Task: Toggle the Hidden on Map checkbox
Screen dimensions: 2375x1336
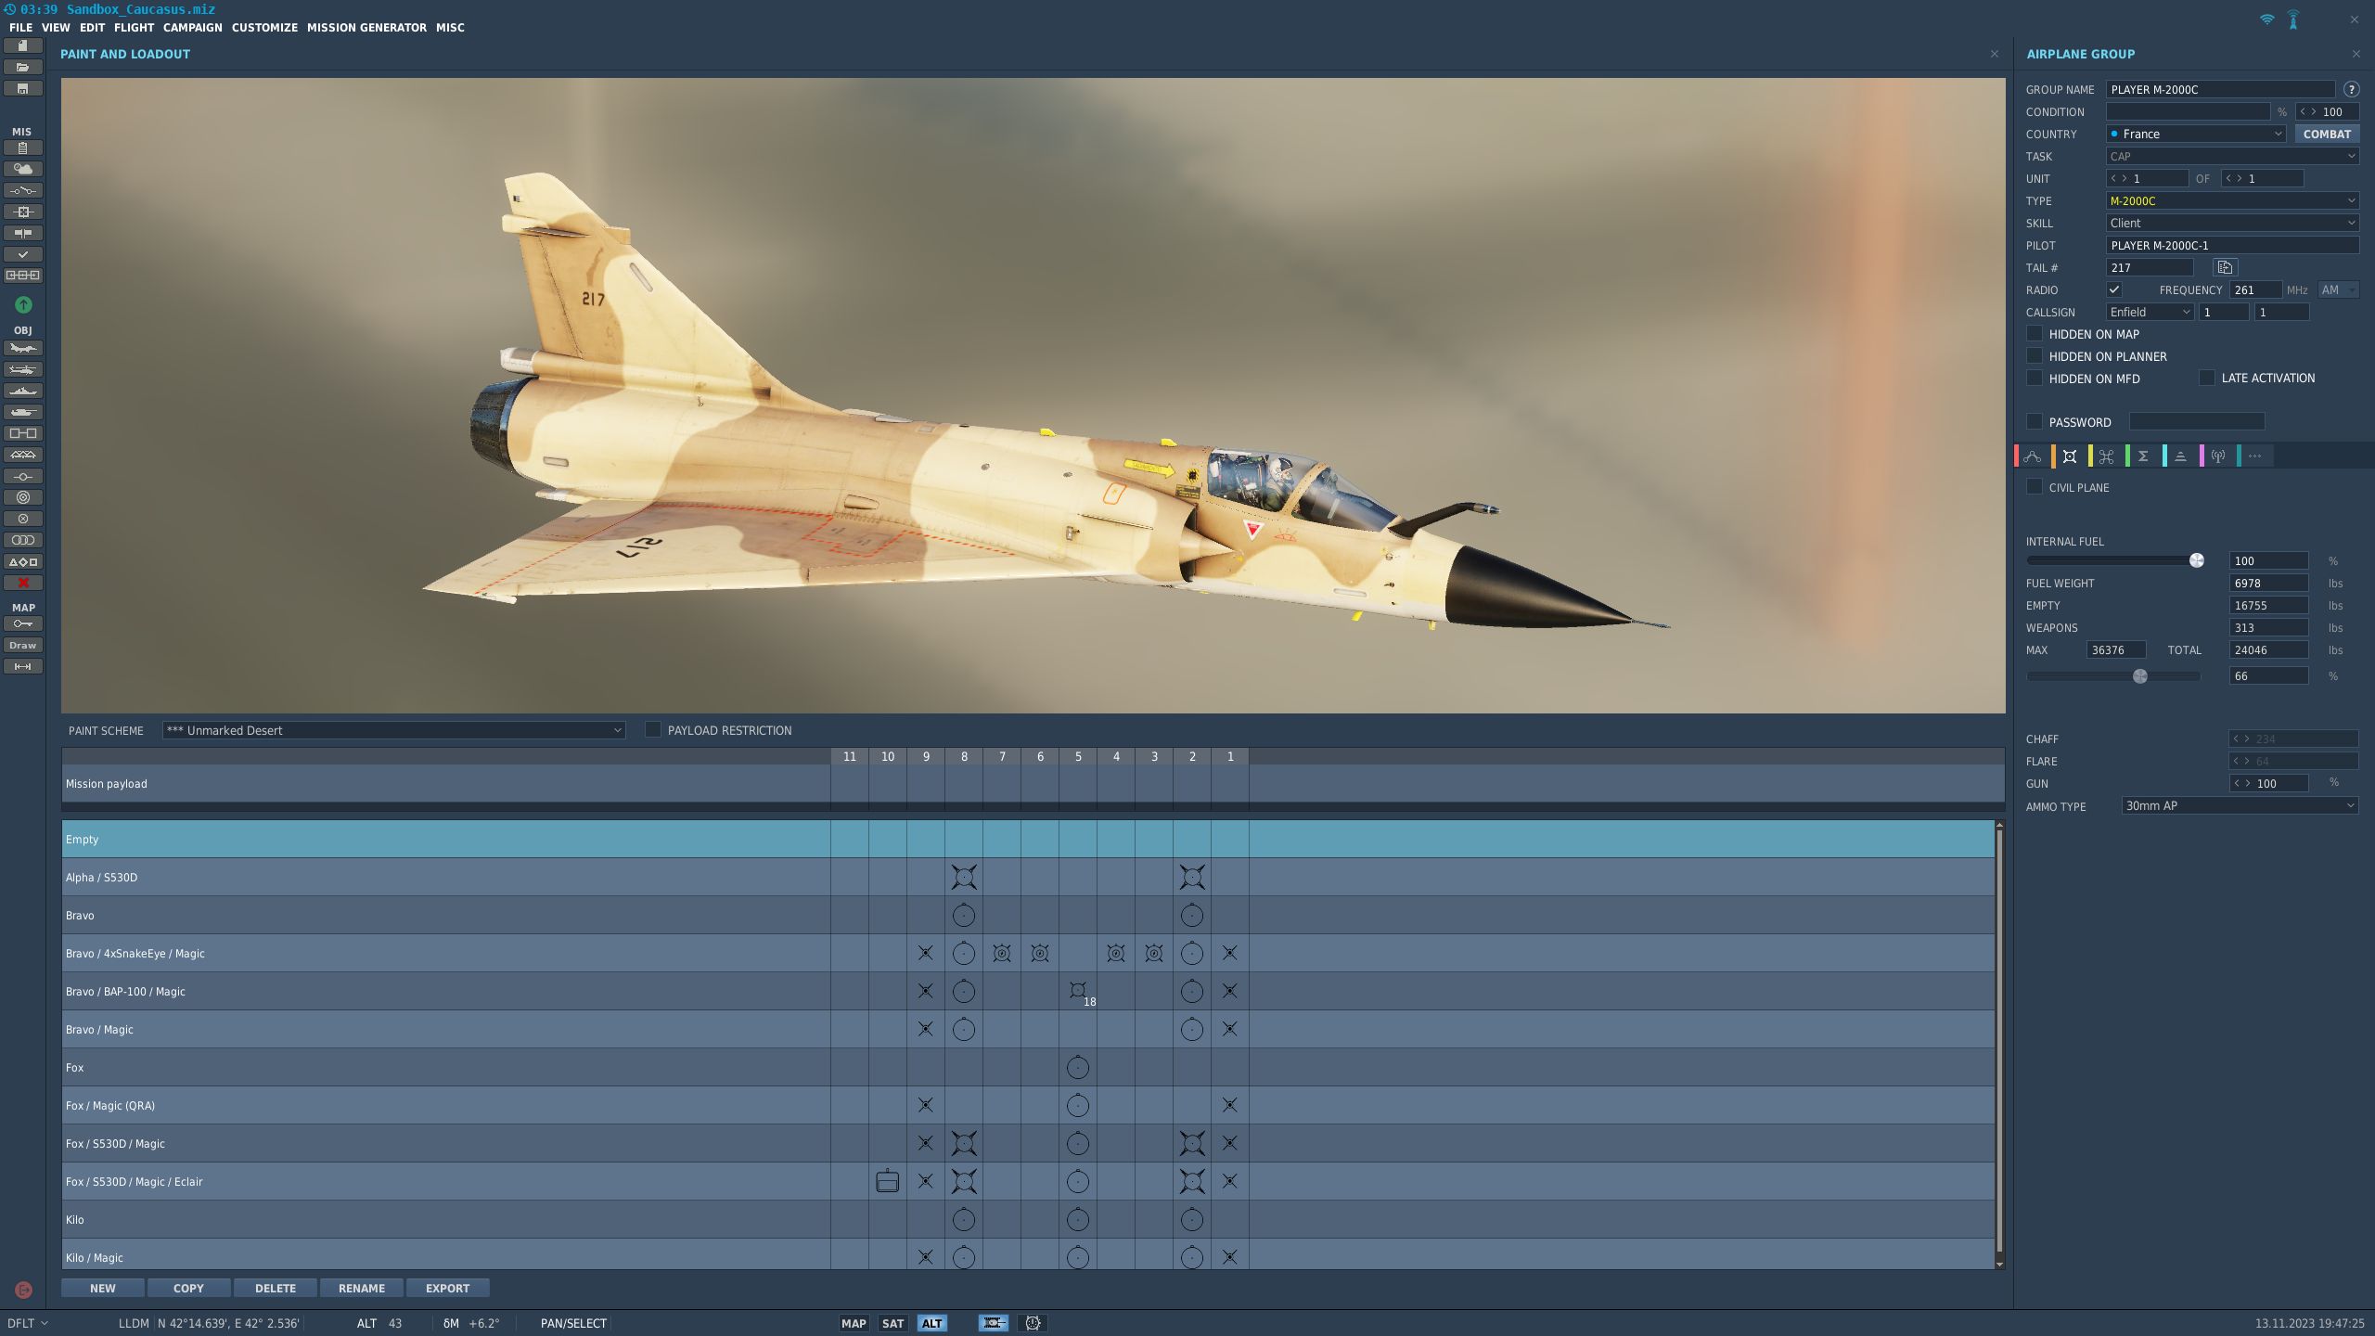Action: tap(2035, 334)
